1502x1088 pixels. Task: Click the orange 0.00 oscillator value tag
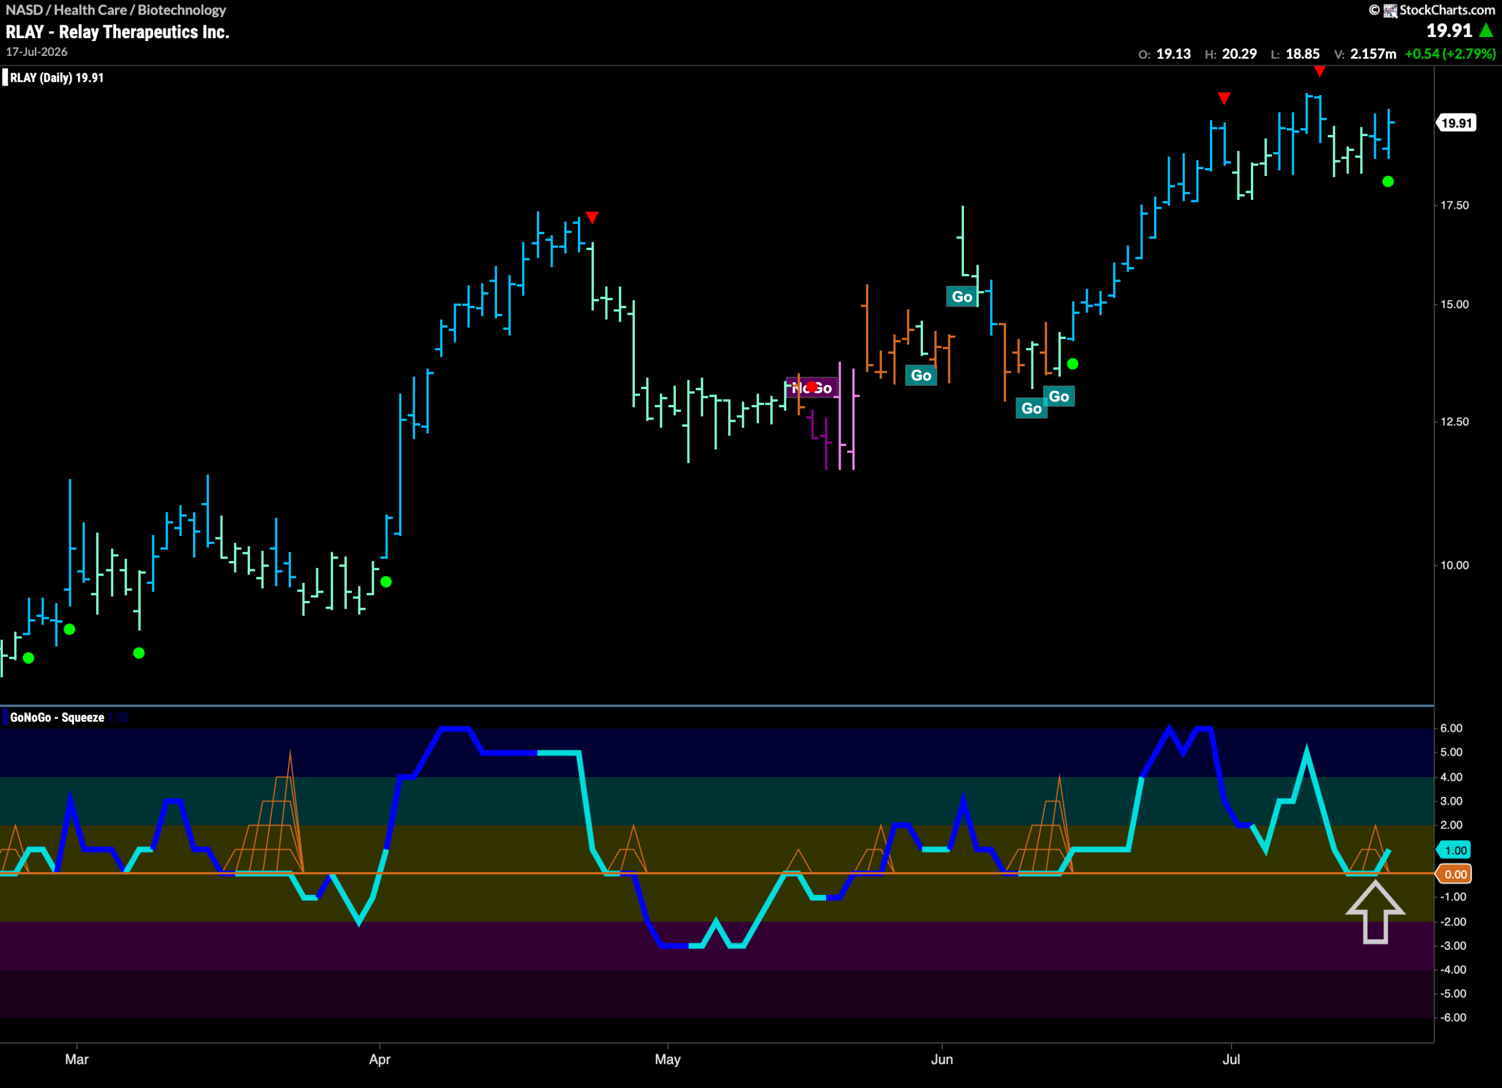[x=1454, y=874]
